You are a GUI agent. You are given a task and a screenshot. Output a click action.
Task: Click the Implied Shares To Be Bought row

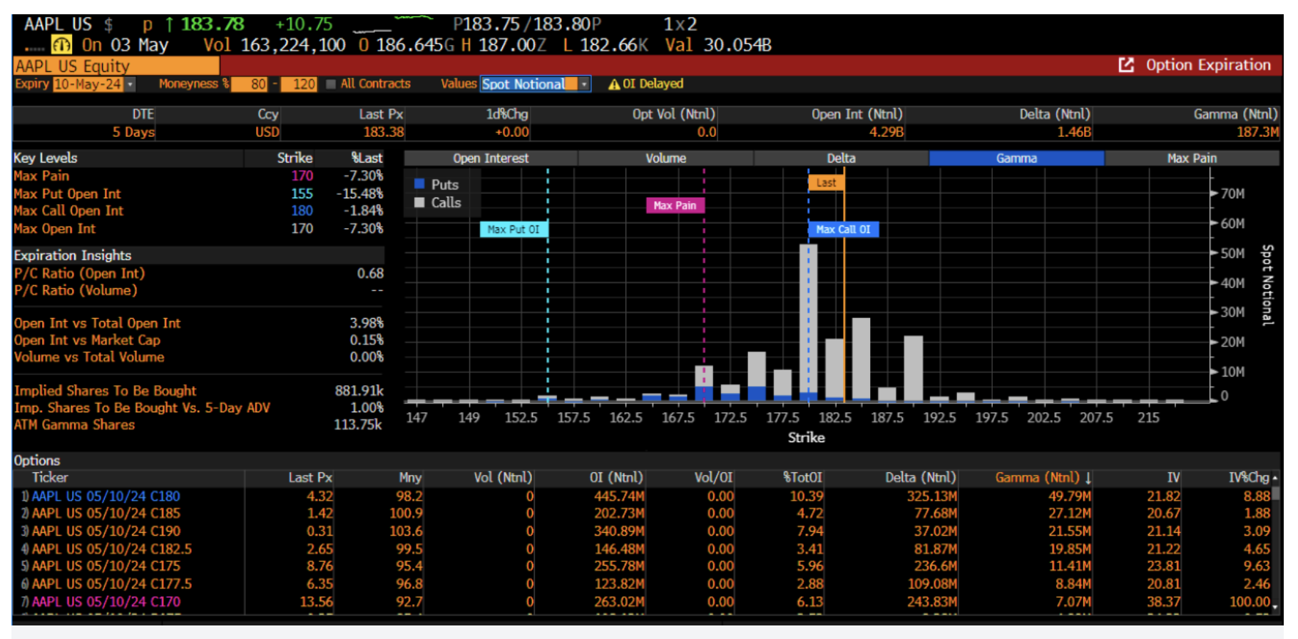(x=198, y=391)
